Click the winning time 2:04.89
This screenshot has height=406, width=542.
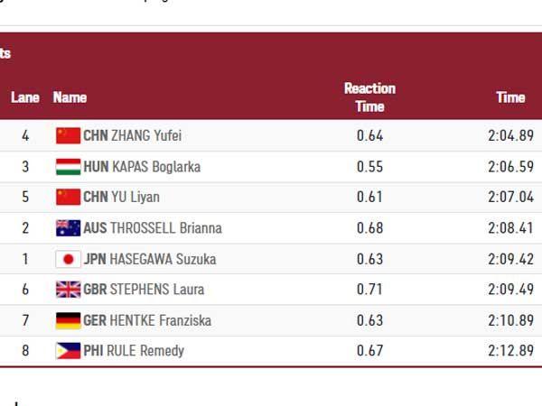click(x=510, y=136)
